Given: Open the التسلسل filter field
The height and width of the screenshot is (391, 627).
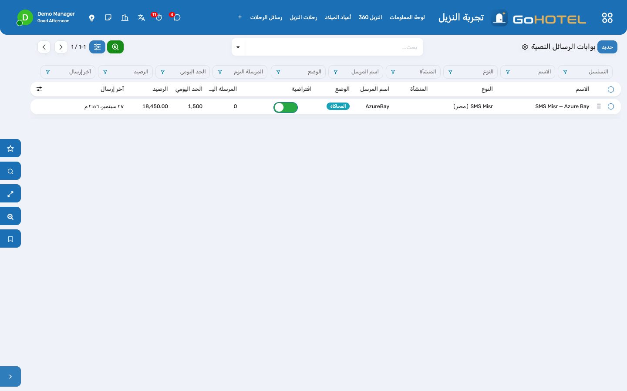Looking at the screenshot, I should (x=585, y=72).
